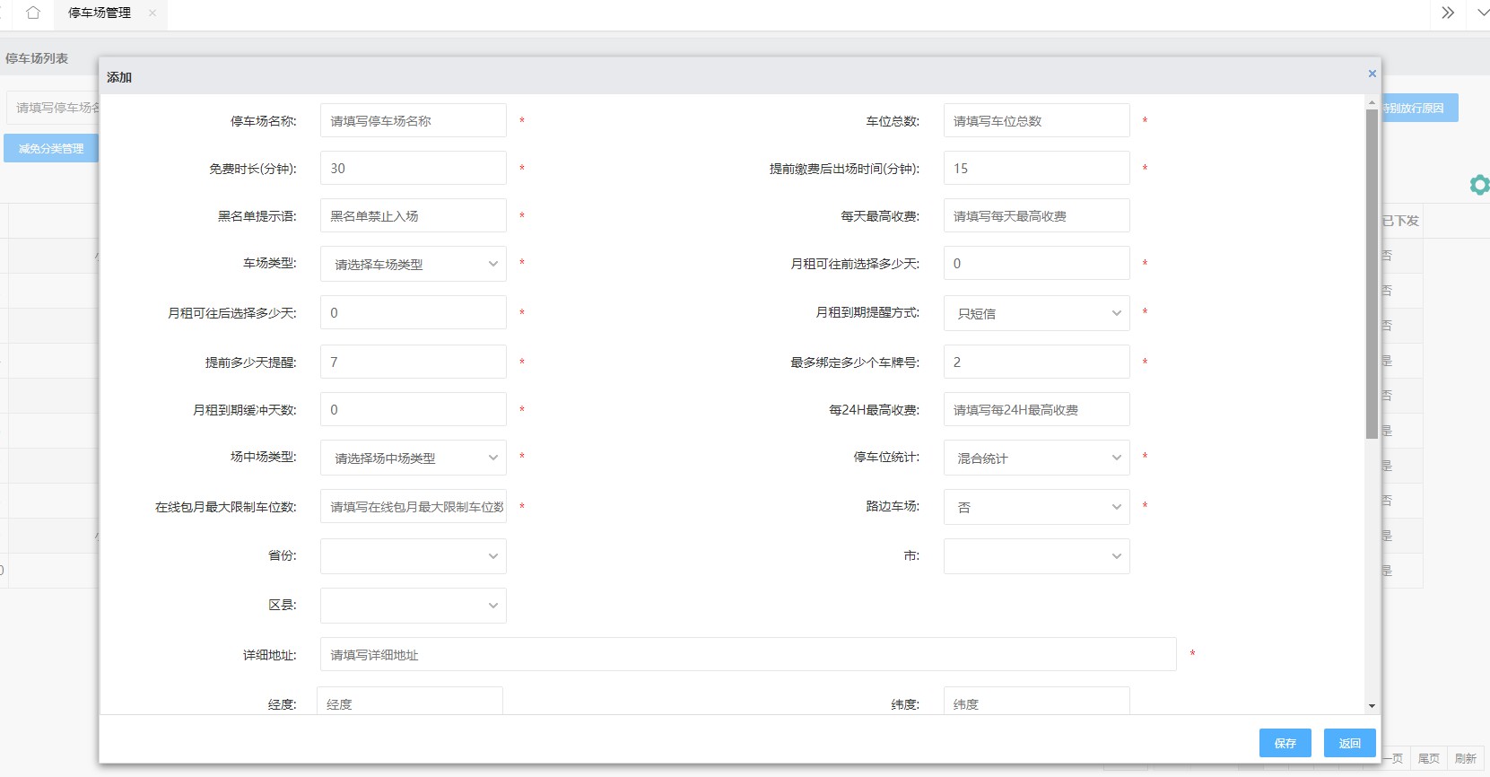Open the 省份 dropdown
Image resolution: width=1490 pixels, height=777 pixels.
(414, 556)
